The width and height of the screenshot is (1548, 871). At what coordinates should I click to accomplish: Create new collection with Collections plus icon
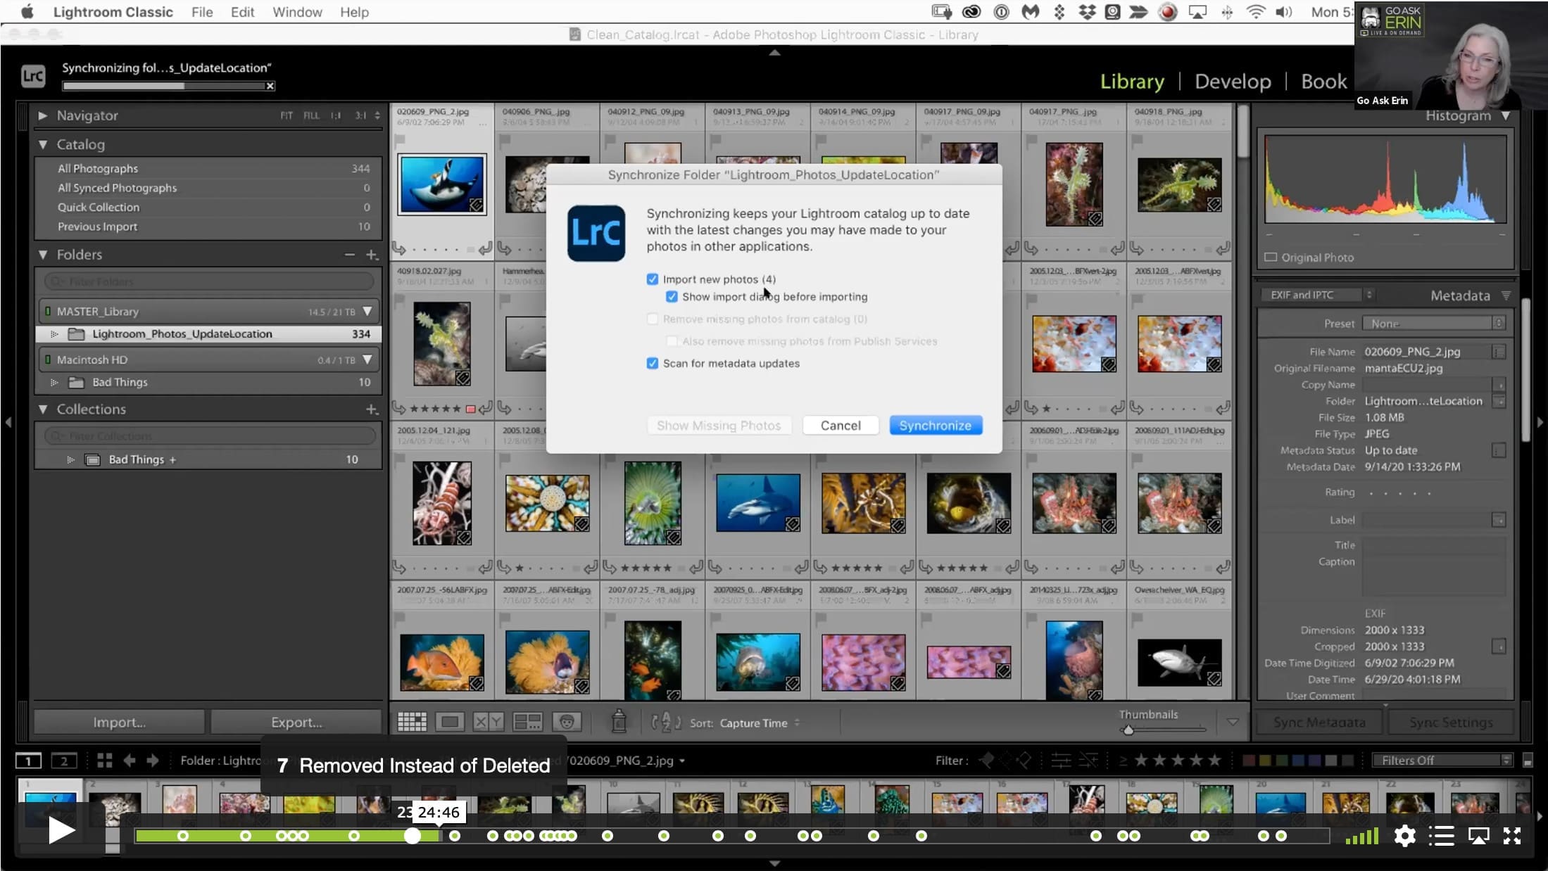pos(372,409)
